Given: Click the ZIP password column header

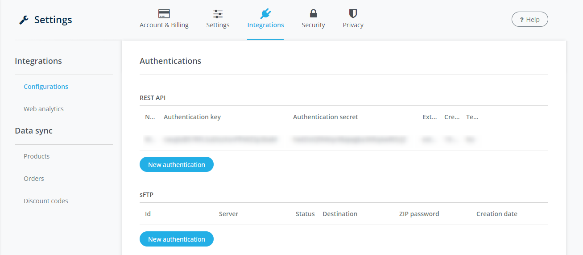Looking at the screenshot, I should click(419, 214).
